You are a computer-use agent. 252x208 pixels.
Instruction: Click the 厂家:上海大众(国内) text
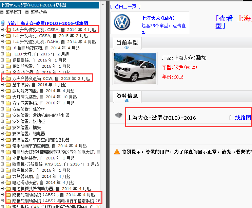(x=184, y=58)
